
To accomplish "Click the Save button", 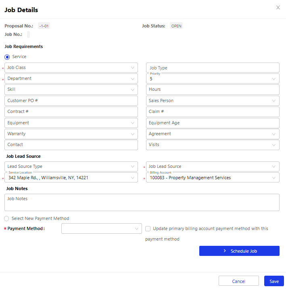I will (x=274, y=281).
